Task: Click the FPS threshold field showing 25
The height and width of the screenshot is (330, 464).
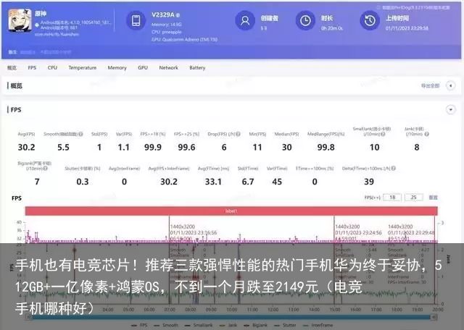Action: [x=413, y=198]
